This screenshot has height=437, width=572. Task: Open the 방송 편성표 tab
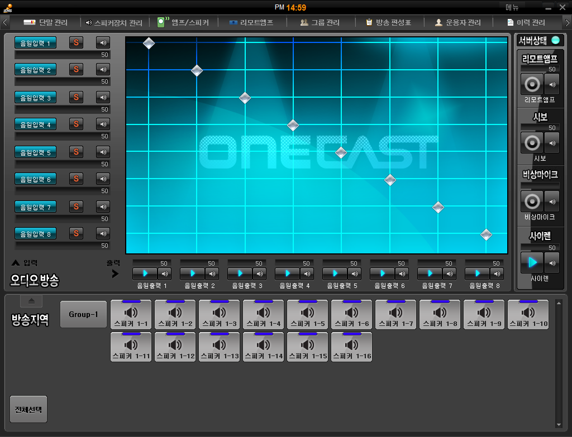point(389,22)
